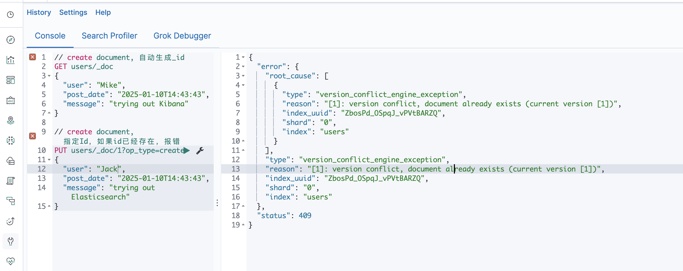Open Visualize chart icon in sidebar
The image size is (683, 271).
click(10, 60)
